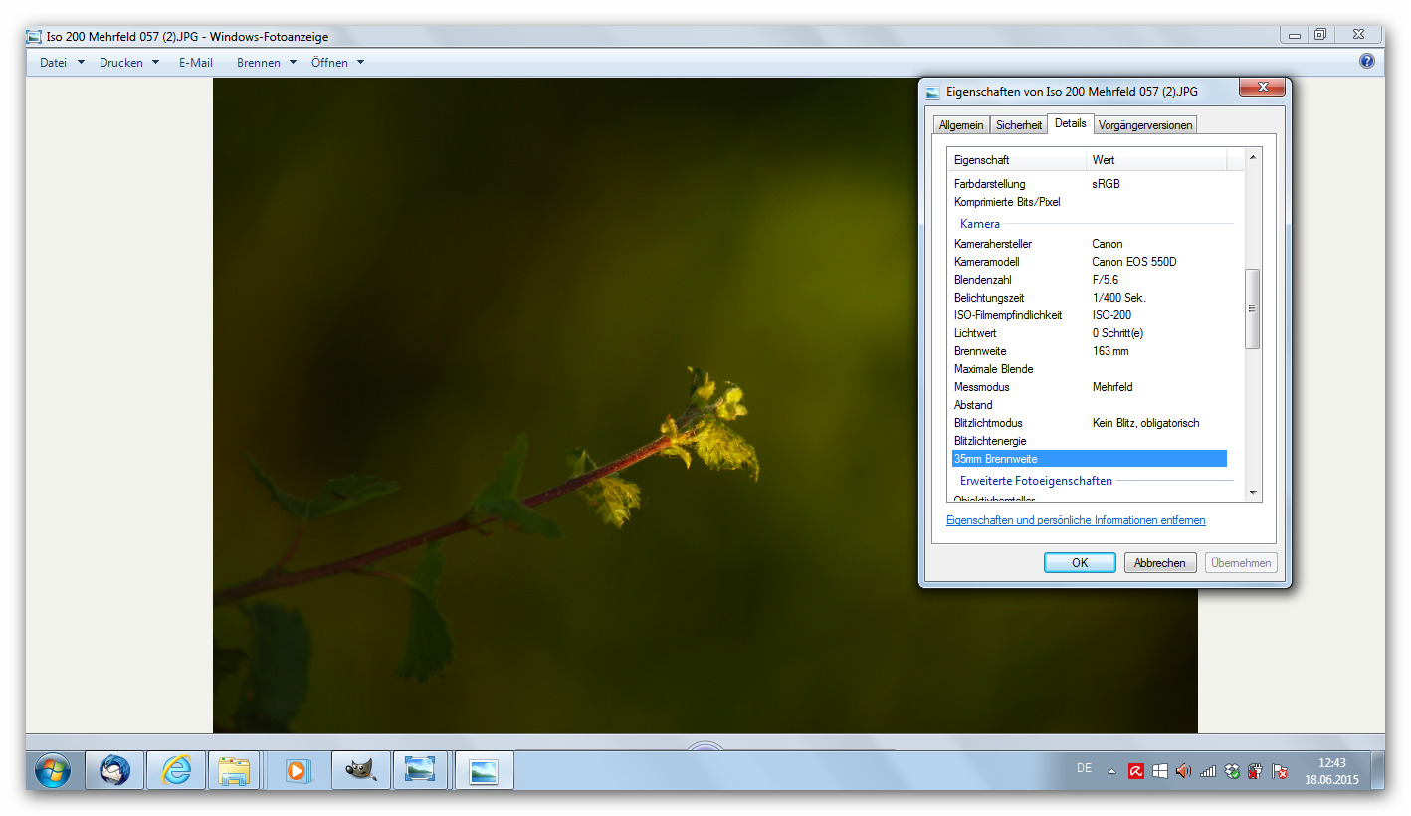This screenshot has width=1411, height=816.
Task: Select the Abstand row
Action: 1090,405
